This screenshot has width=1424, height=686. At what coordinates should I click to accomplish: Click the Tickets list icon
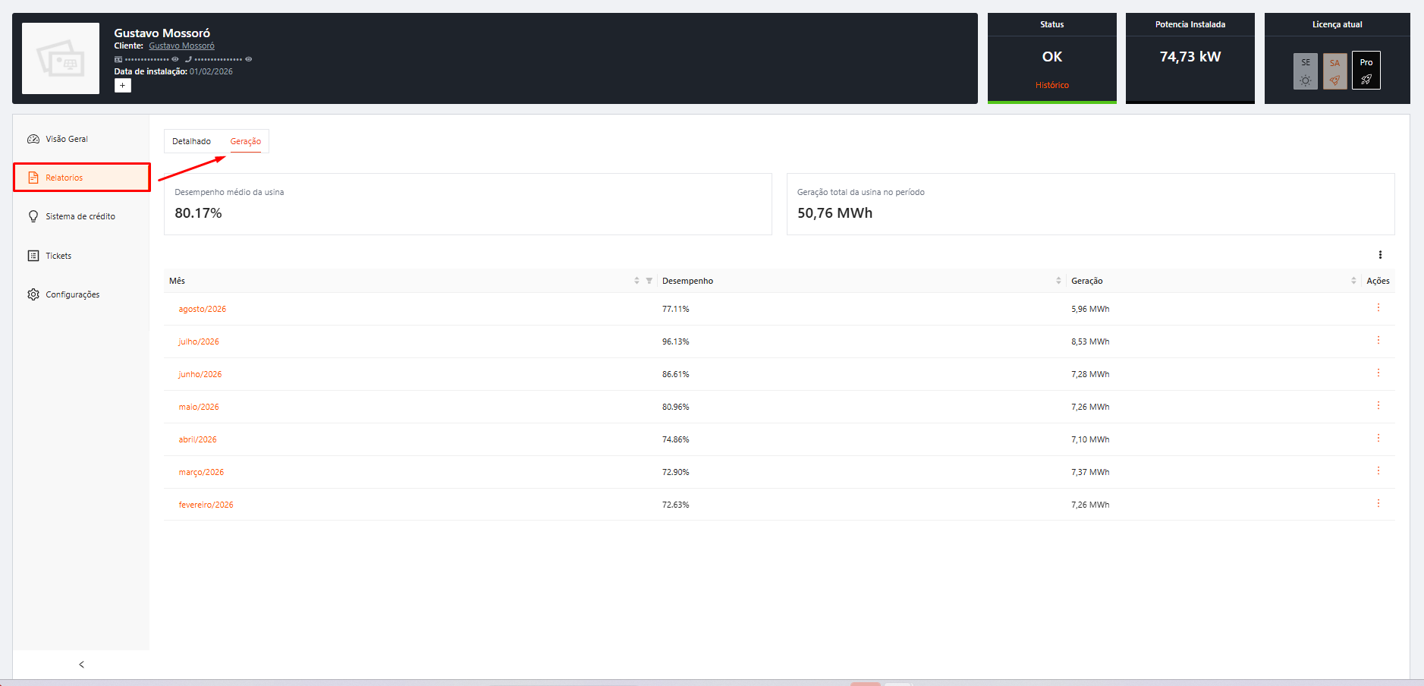pyautogui.click(x=33, y=256)
